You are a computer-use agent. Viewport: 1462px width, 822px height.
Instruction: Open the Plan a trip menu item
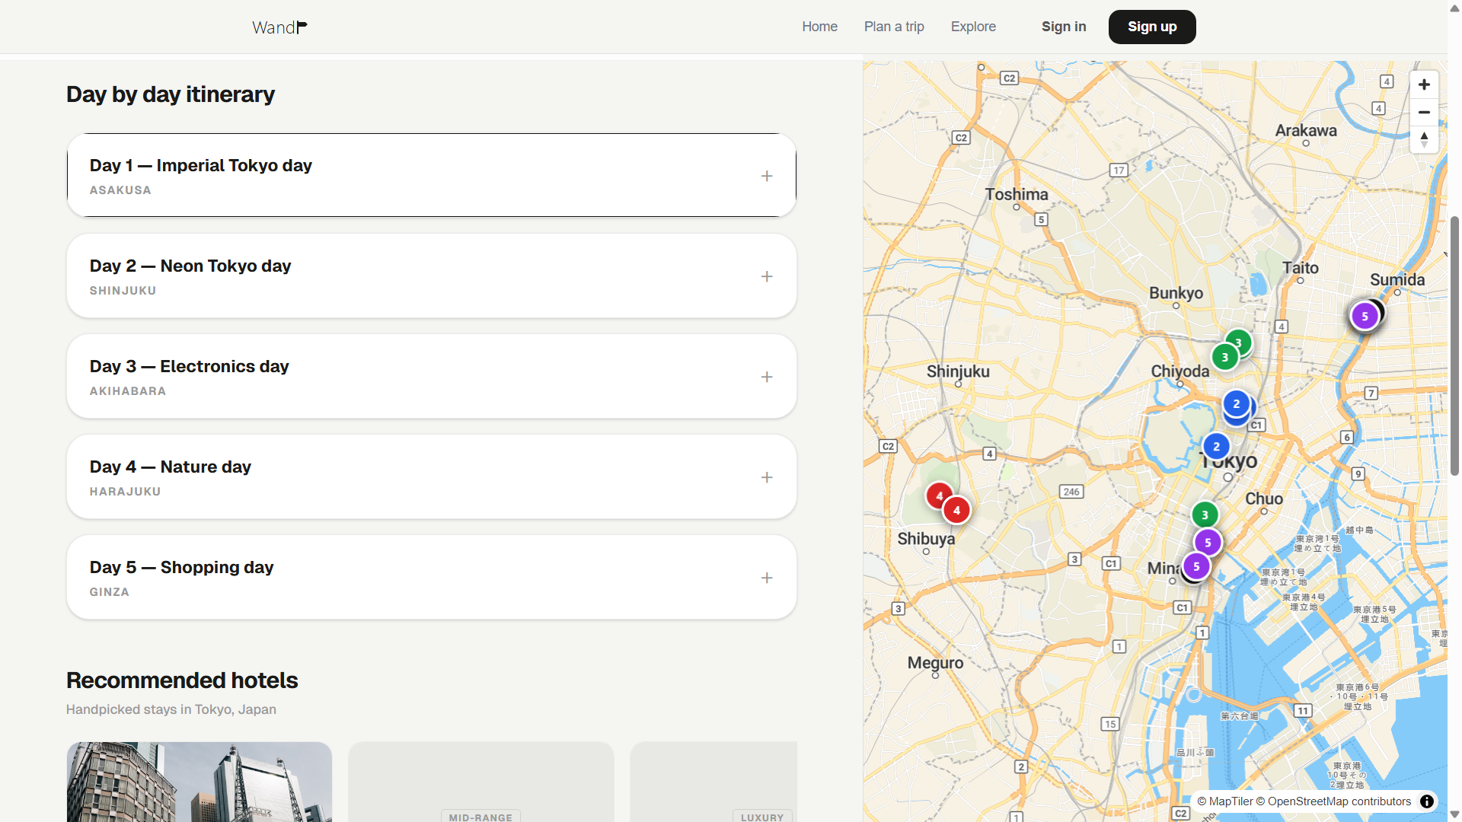pos(894,27)
